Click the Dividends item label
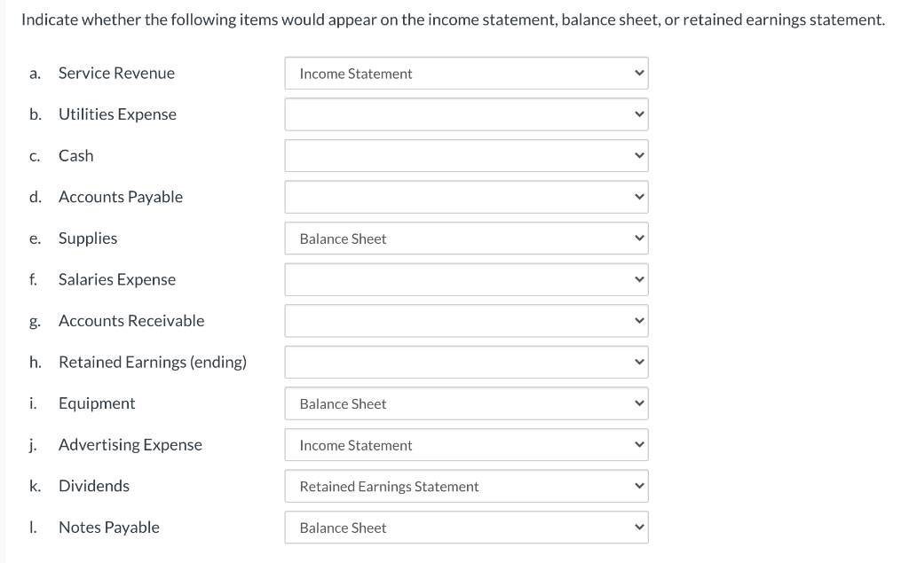909x563 pixels. (93, 486)
